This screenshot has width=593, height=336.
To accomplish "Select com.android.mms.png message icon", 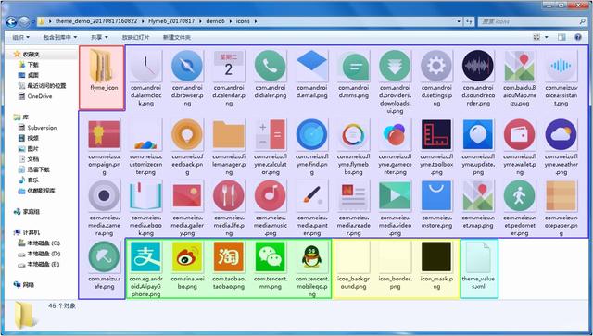I will point(353,66).
